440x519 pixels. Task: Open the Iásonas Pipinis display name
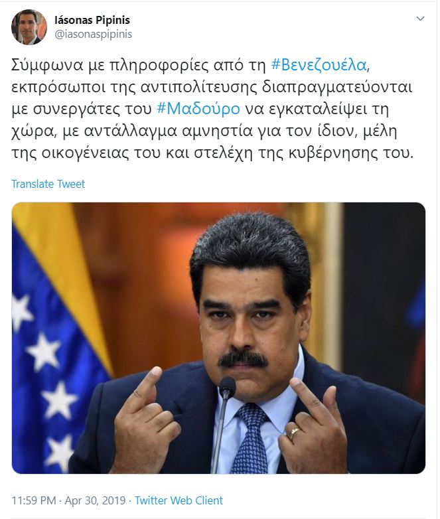(x=92, y=20)
